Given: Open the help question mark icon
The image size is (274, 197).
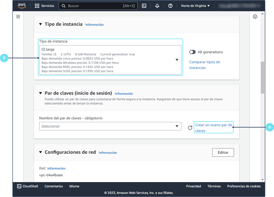Looking at the screenshot, I should 170,6.
